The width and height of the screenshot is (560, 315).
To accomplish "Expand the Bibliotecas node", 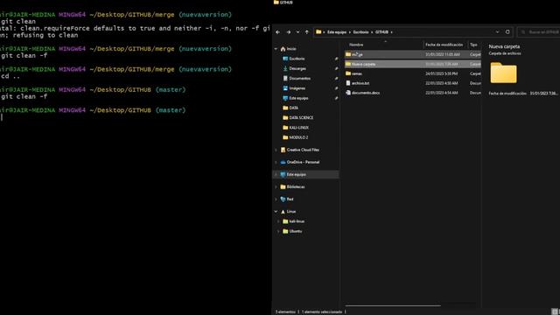I will pos(276,186).
